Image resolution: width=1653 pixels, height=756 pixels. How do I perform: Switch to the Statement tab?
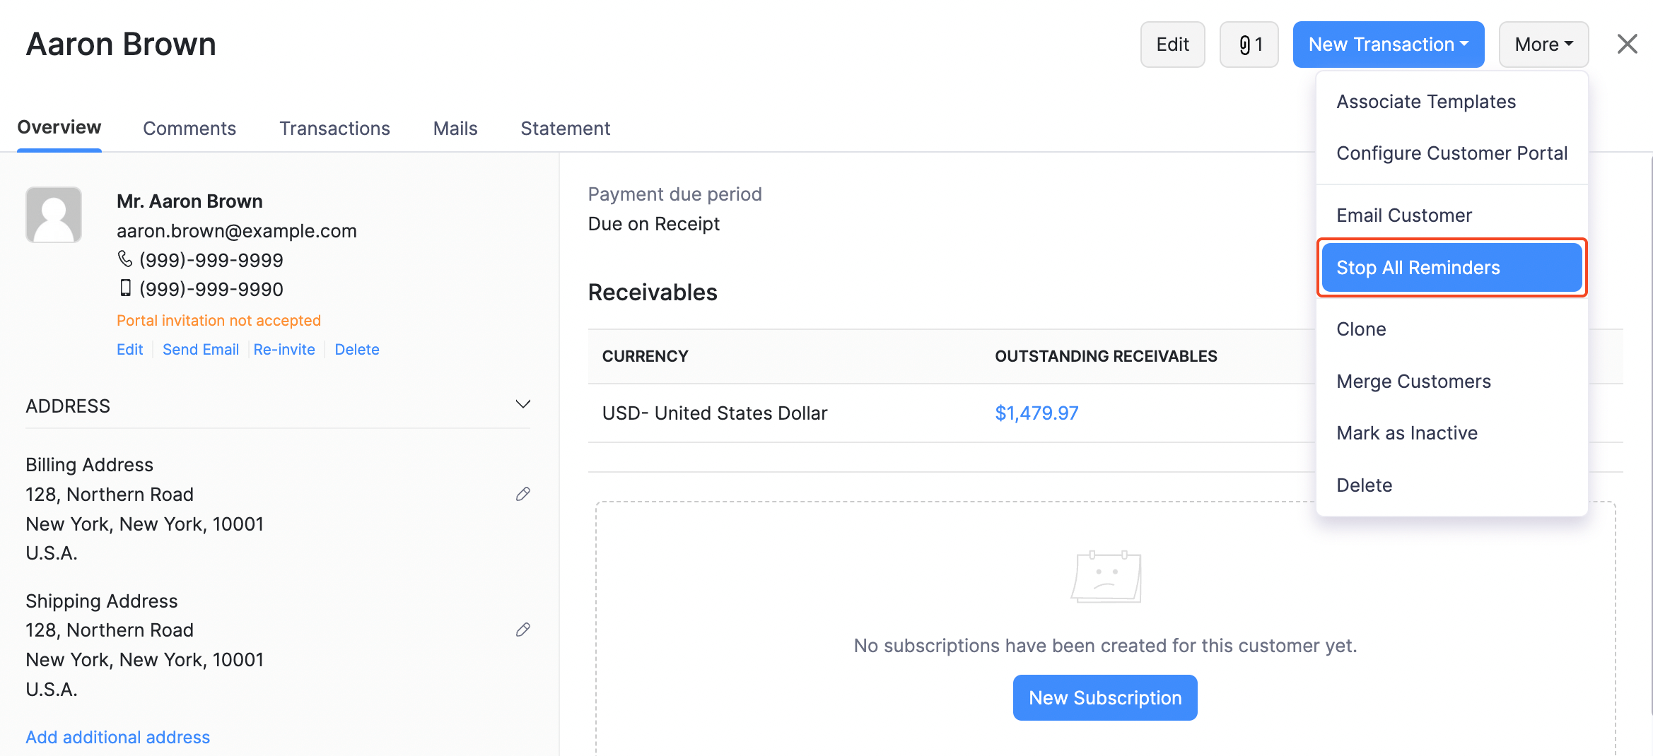click(565, 128)
